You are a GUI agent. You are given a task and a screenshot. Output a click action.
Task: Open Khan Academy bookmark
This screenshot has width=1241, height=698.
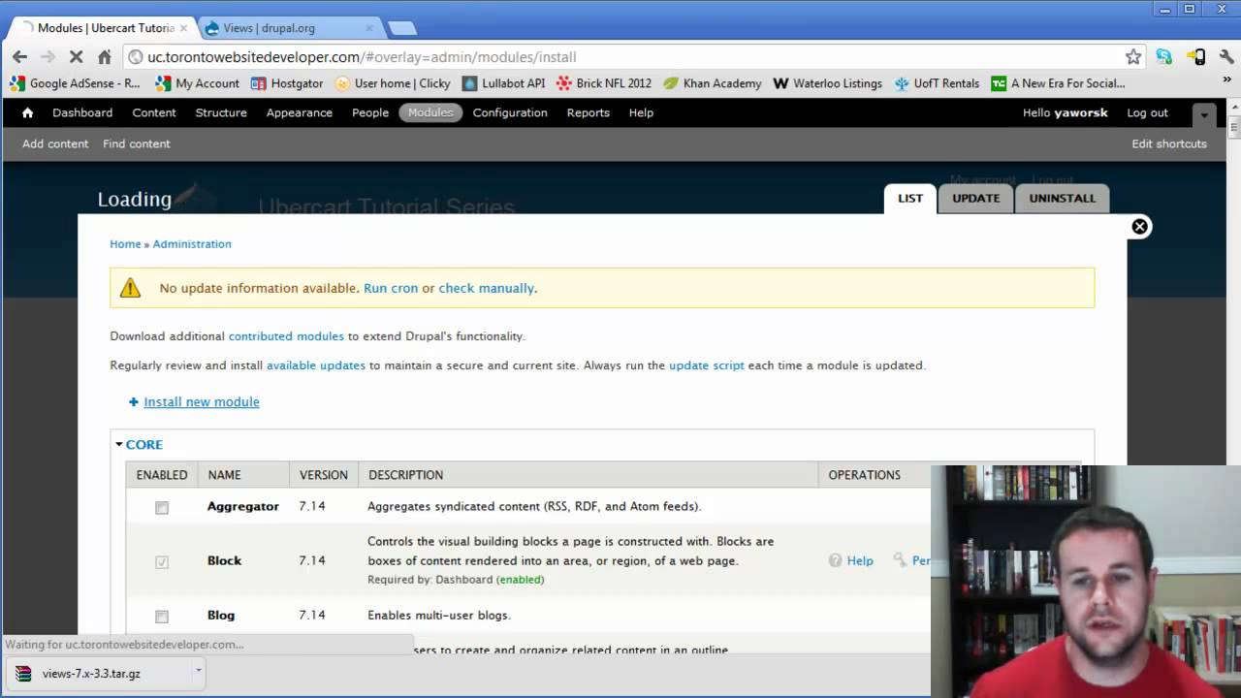pyautogui.click(x=713, y=83)
